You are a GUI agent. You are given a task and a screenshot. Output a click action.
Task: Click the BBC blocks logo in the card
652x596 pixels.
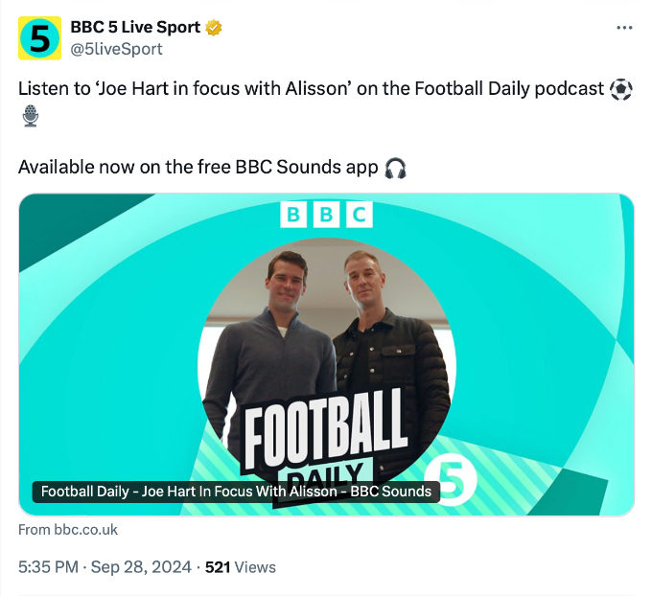click(326, 215)
